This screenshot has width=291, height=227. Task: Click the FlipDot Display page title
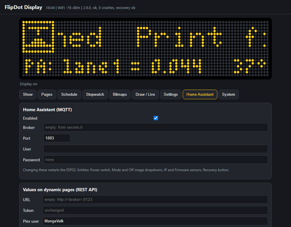[23, 8]
